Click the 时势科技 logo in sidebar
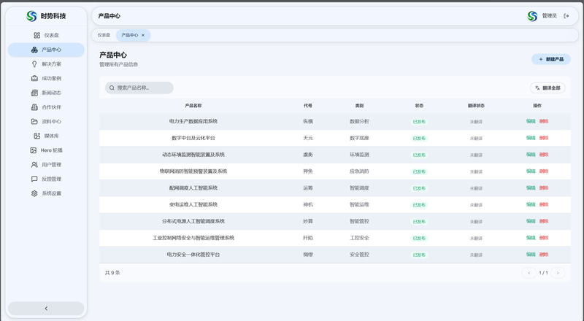 (x=31, y=16)
